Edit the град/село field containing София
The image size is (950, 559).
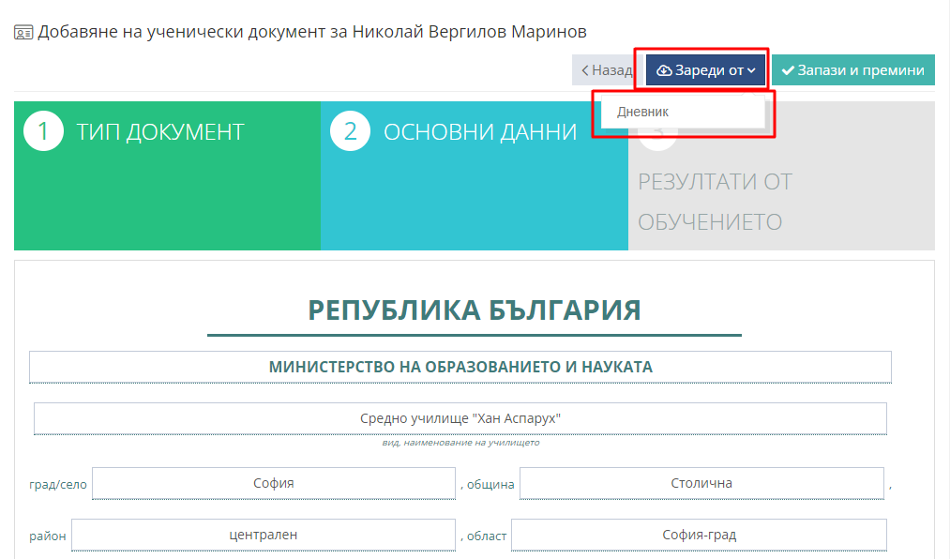pos(274,483)
